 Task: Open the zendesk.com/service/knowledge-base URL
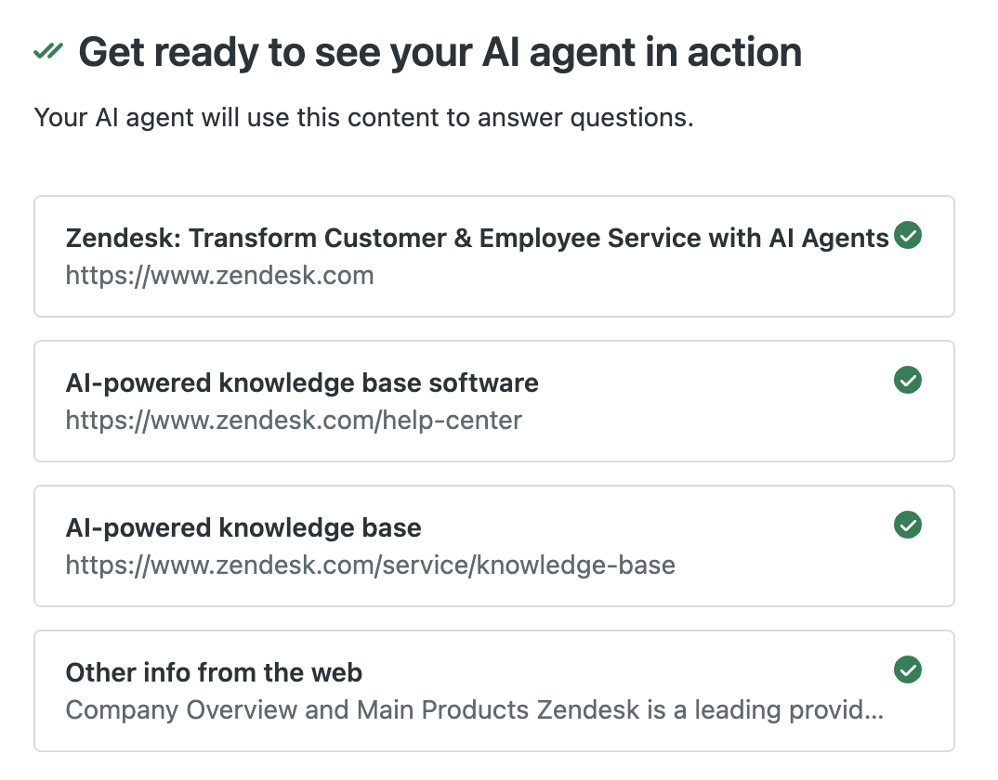tap(370, 565)
